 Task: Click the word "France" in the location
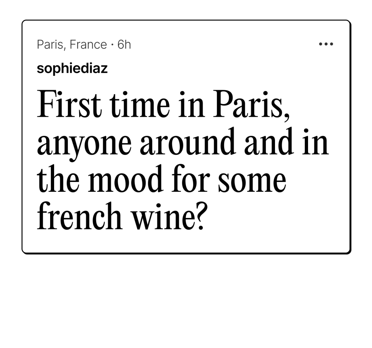pos(88,45)
